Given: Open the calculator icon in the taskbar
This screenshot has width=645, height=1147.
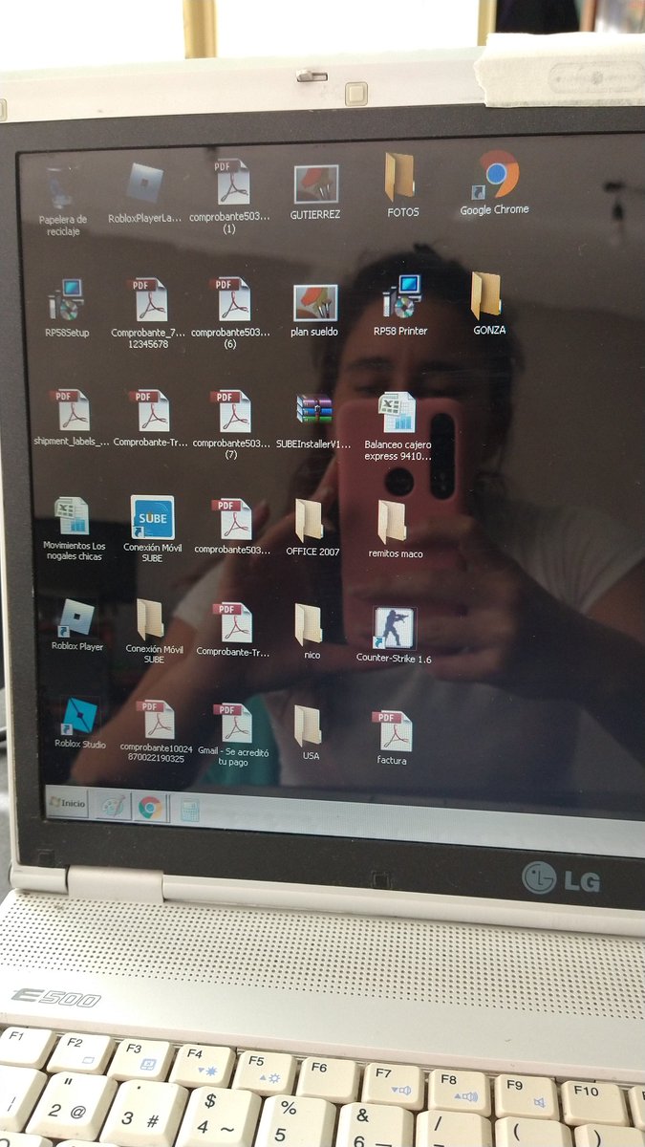Looking at the screenshot, I should tap(188, 811).
